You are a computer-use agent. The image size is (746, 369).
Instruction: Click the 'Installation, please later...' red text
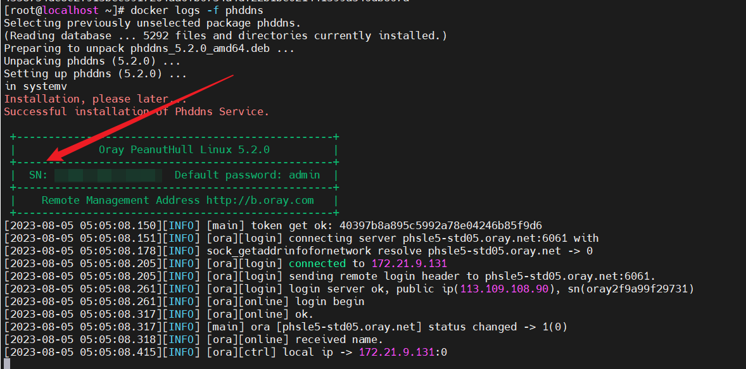pyautogui.click(x=95, y=99)
